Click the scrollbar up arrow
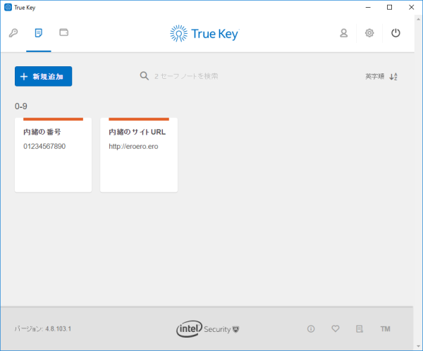The image size is (423, 351). (418, 19)
